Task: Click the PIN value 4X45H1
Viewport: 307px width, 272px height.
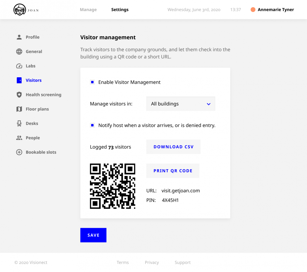Action: [170, 200]
